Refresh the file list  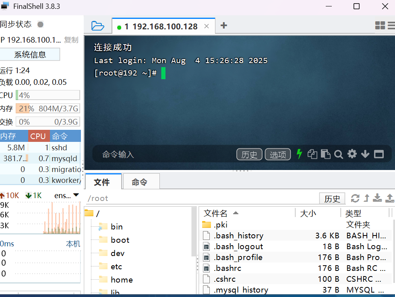(355, 199)
